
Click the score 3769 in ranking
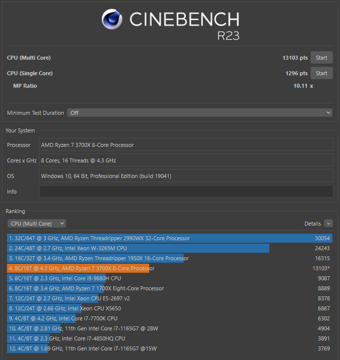[x=323, y=348]
